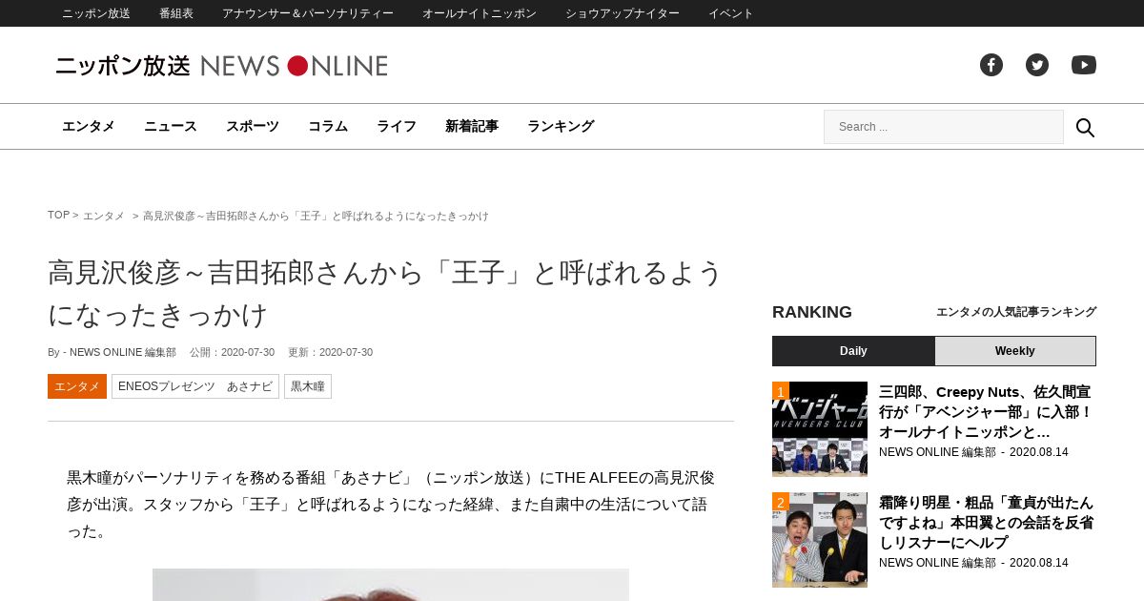
Task: Click the orange エンタメ category tag
Action: click(x=77, y=386)
